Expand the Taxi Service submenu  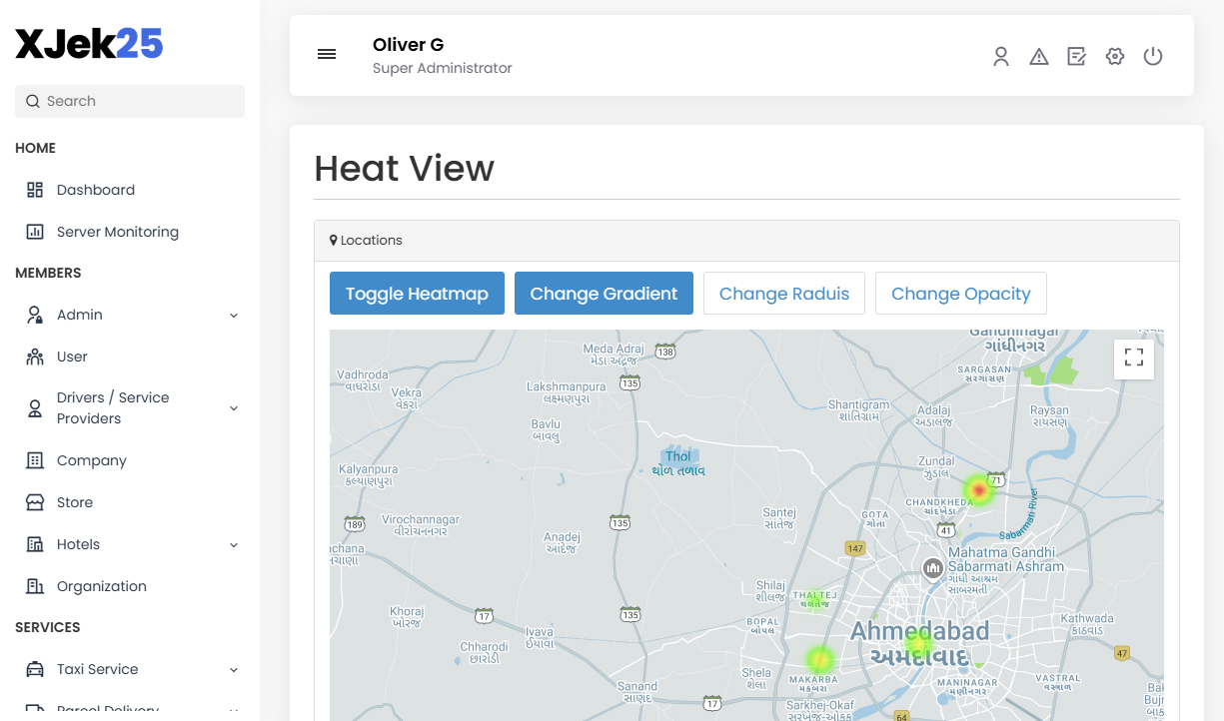pyautogui.click(x=234, y=670)
